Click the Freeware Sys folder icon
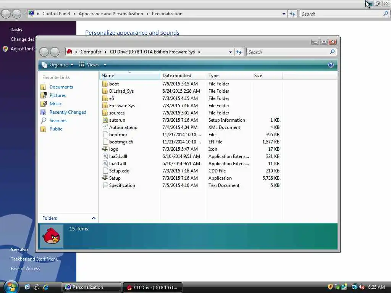Viewport: 391px width, 293px height. [x=105, y=105]
